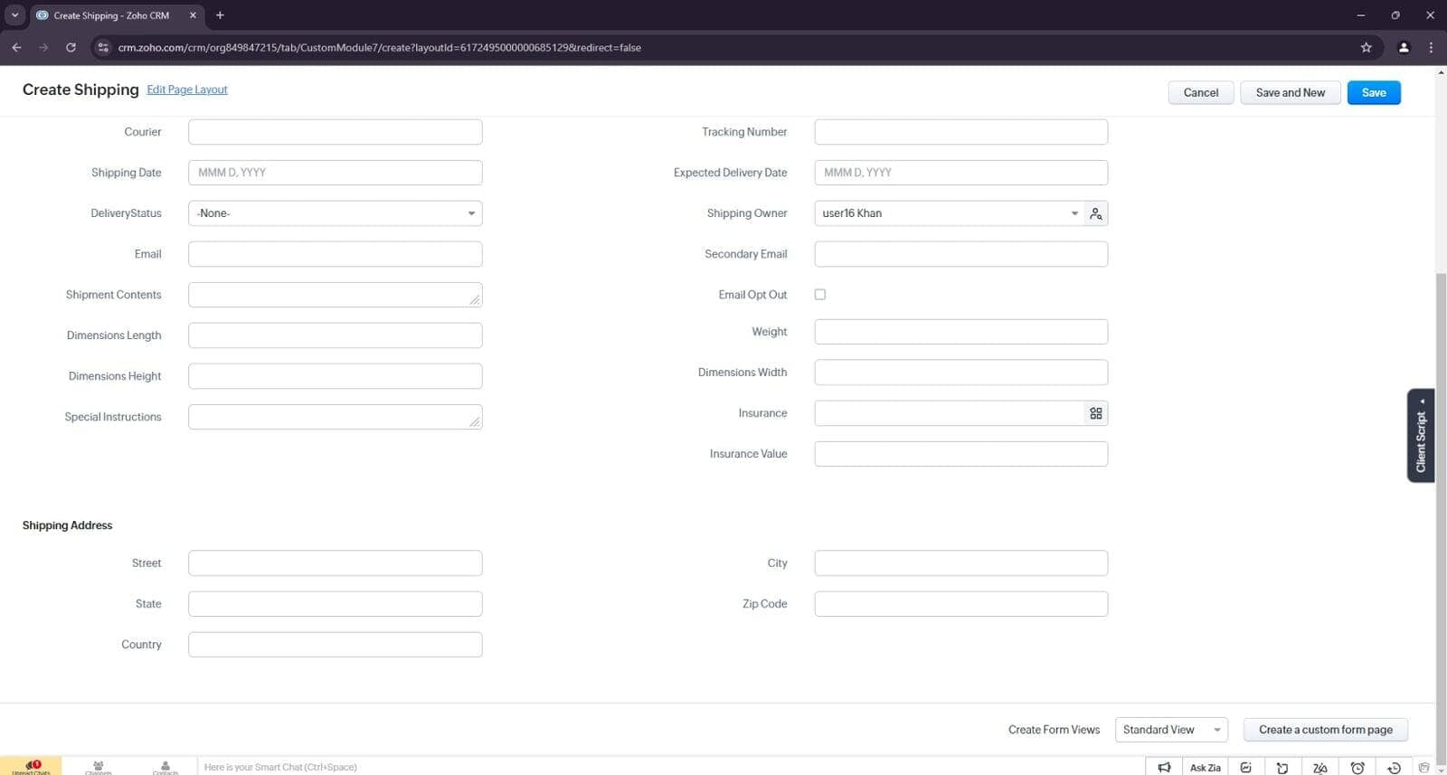Image resolution: width=1447 pixels, height=775 pixels.
Task: Open Channels icon in bottom bar
Action: tap(99, 767)
